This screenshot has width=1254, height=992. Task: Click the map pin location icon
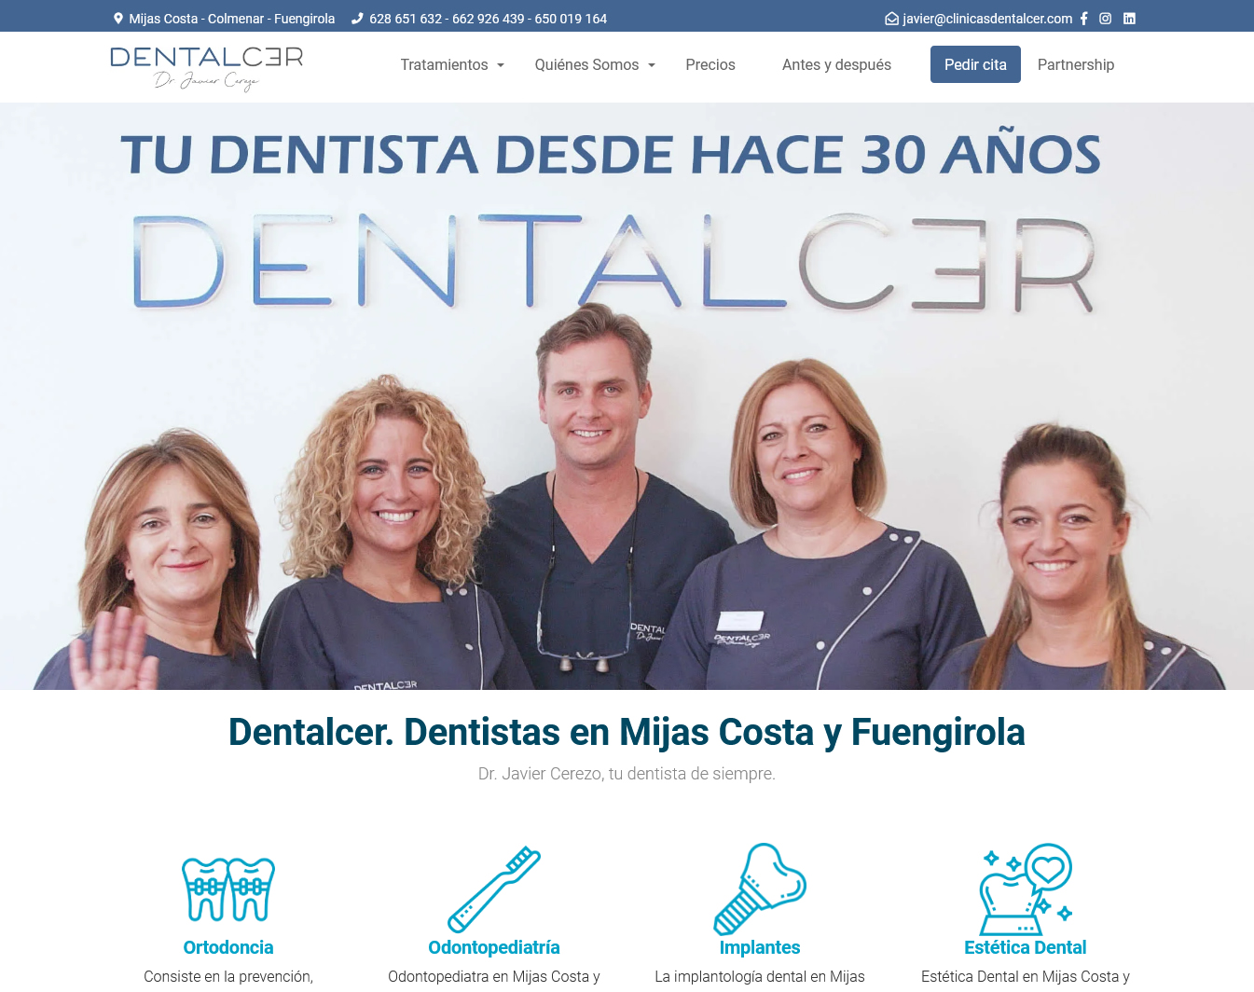[118, 19]
